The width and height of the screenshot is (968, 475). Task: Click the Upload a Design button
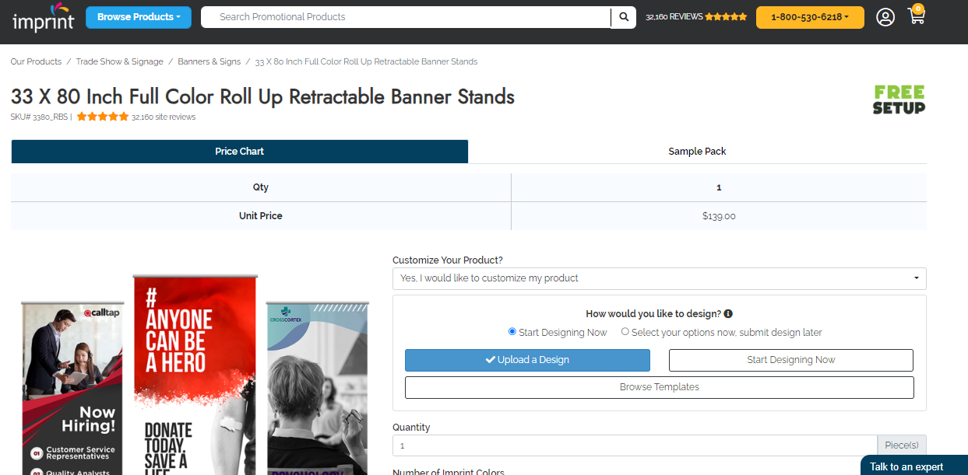point(527,360)
